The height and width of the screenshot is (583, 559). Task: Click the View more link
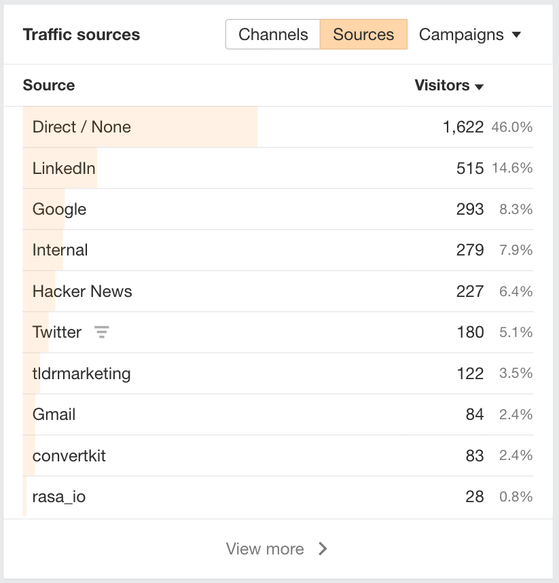pos(266,548)
